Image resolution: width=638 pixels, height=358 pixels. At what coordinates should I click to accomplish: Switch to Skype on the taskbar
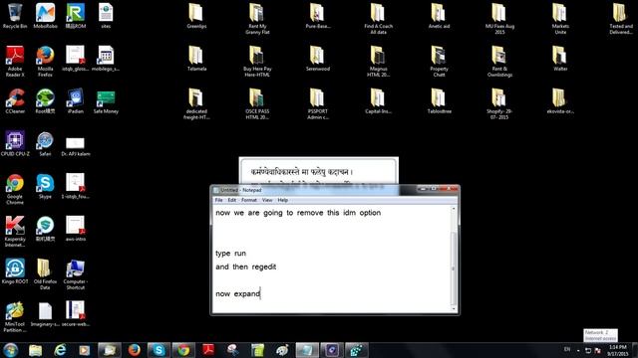pos(159,350)
